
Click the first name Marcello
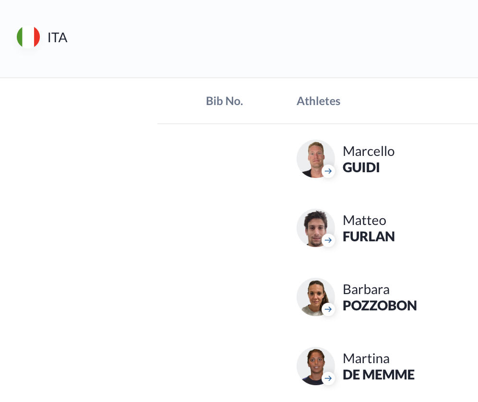click(x=369, y=151)
